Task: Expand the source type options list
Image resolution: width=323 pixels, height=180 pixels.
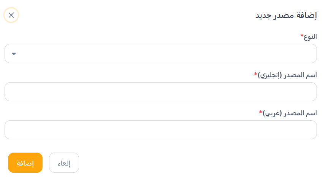Action: coord(160,54)
